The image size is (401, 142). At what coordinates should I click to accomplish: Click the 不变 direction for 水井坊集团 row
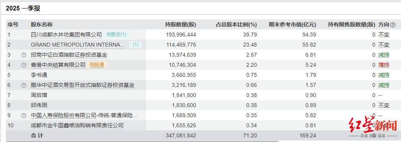point(383,35)
